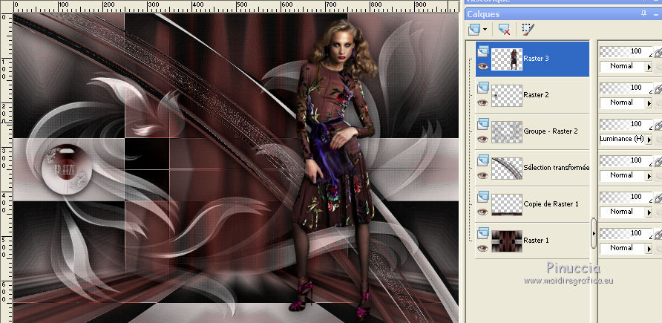
Task: Toggle visibility of Raster 3 layer
Action: (x=482, y=66)
